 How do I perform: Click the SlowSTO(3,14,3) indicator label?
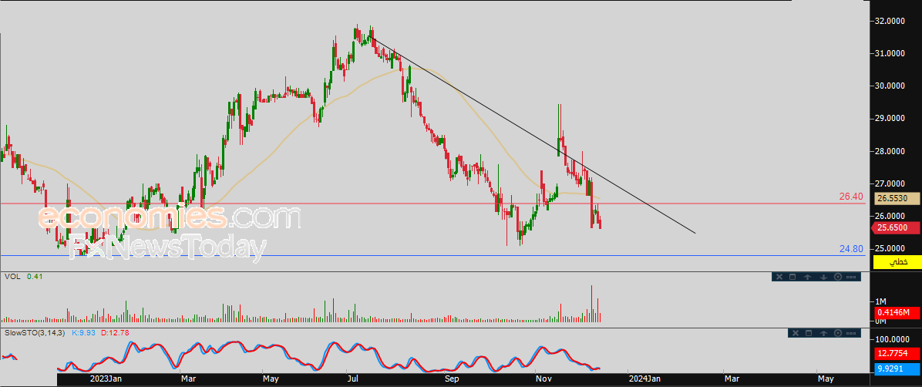(35, 333)
